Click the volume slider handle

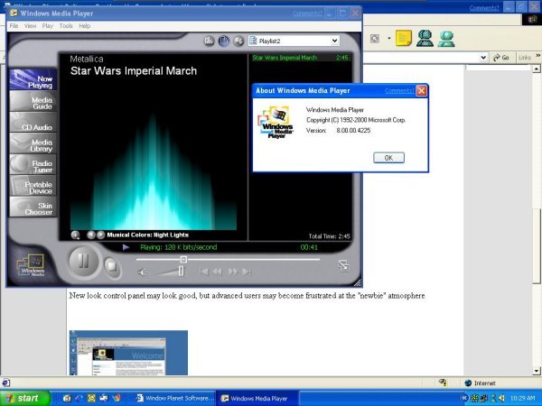[182, 271]
